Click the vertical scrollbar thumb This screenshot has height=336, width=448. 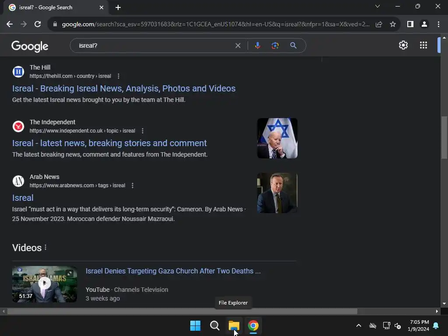click(x=444, y=137)
